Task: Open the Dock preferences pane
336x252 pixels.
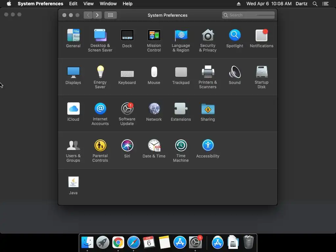Action: (127, 38)
